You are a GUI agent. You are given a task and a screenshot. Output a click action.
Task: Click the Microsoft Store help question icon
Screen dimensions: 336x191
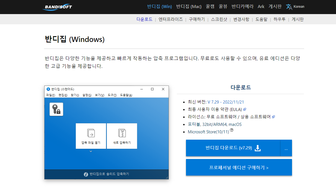[x=232, y=131]
